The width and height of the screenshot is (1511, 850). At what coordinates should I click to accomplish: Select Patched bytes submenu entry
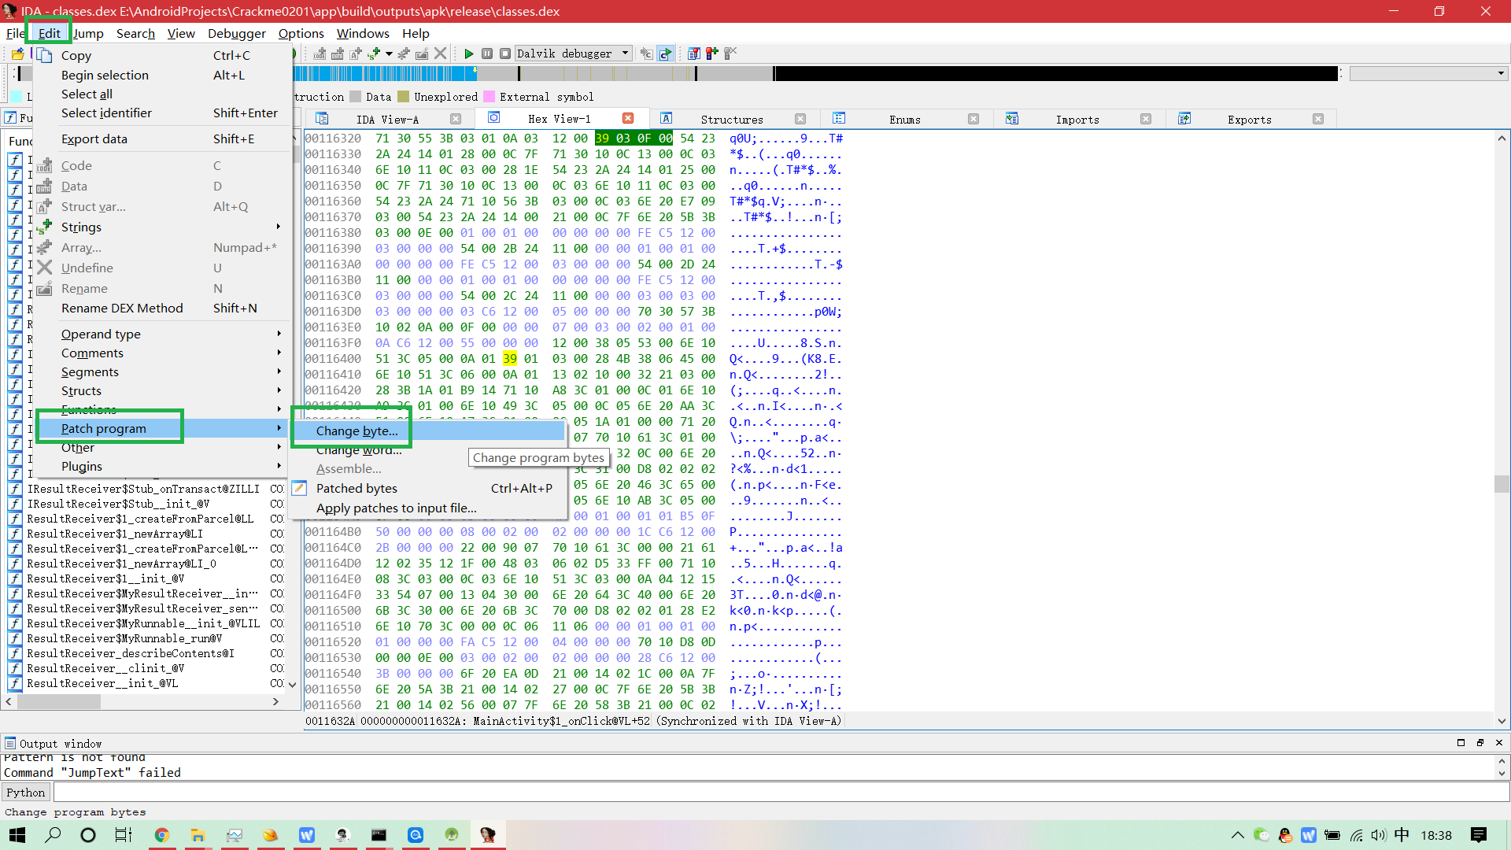(x=428, y=488)
